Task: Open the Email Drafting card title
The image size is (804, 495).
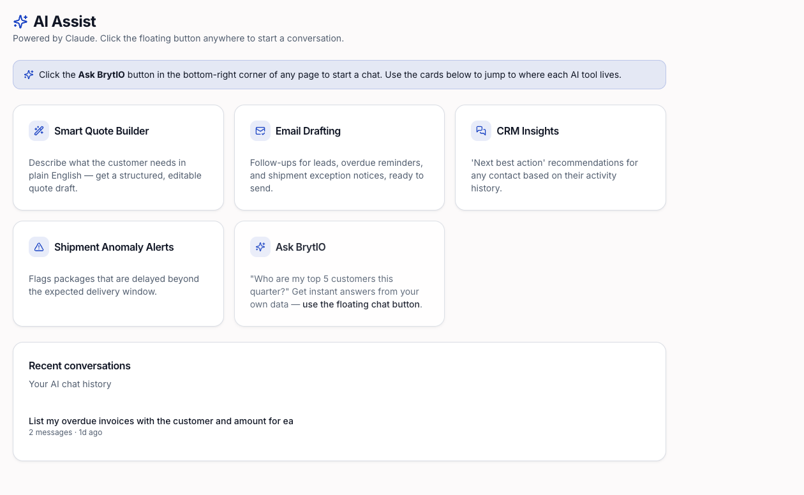Action: [x=308, y=131]
